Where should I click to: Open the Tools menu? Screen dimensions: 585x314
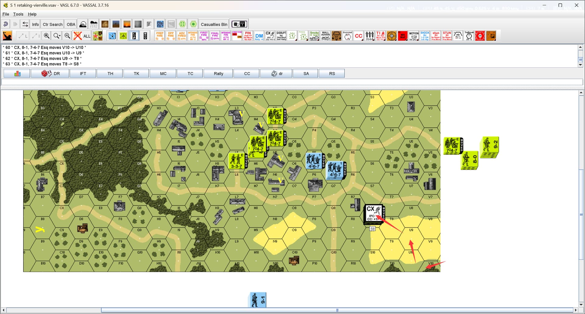point(18,14)
